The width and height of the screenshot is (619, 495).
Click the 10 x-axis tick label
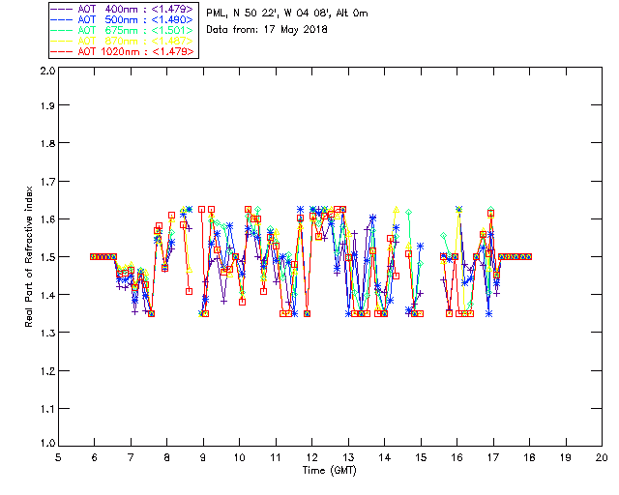coord(239,457)
